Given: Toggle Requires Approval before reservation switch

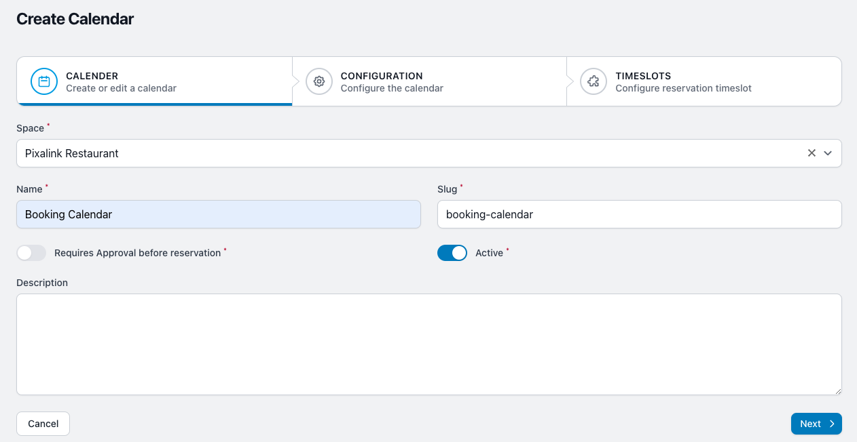Looking at the screenshot, I should click(x=31, y=253).
